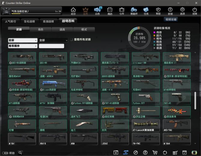Select the 武器 sub-tab
Image resolution: width=201 pixels, height=156 pixels.
pyautogui.click(x=19, y=29)
